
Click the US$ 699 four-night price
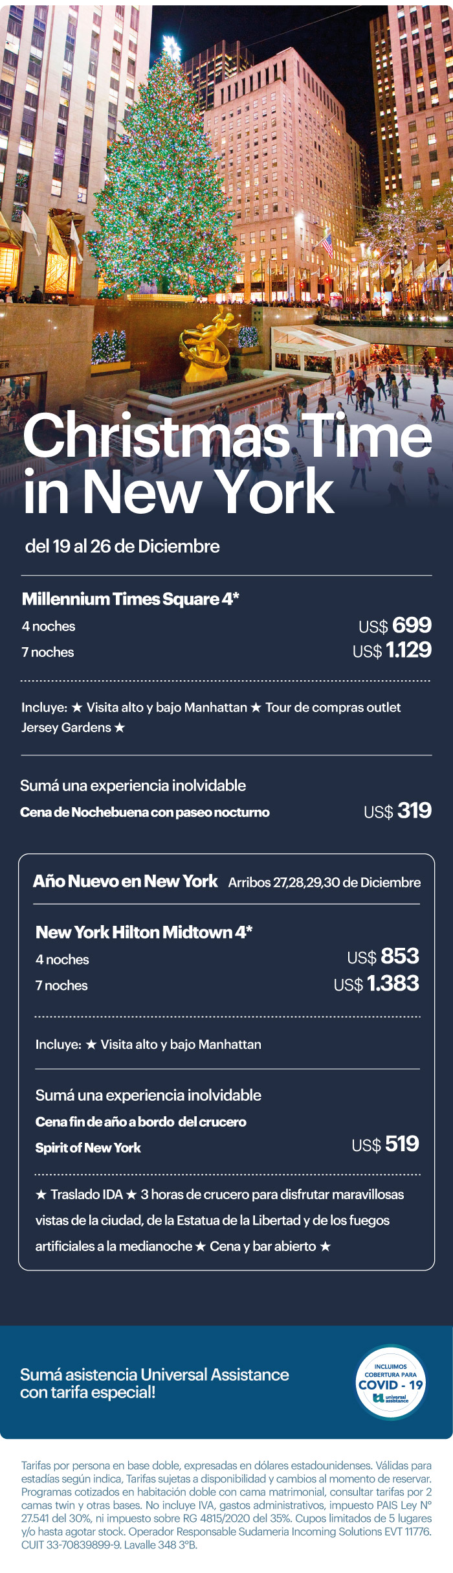[395, 625]
